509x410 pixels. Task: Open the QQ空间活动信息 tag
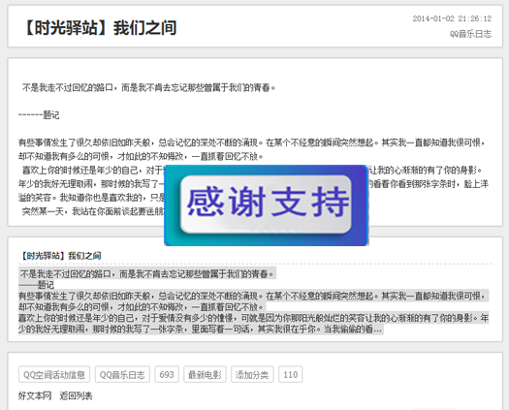(54, 374)
